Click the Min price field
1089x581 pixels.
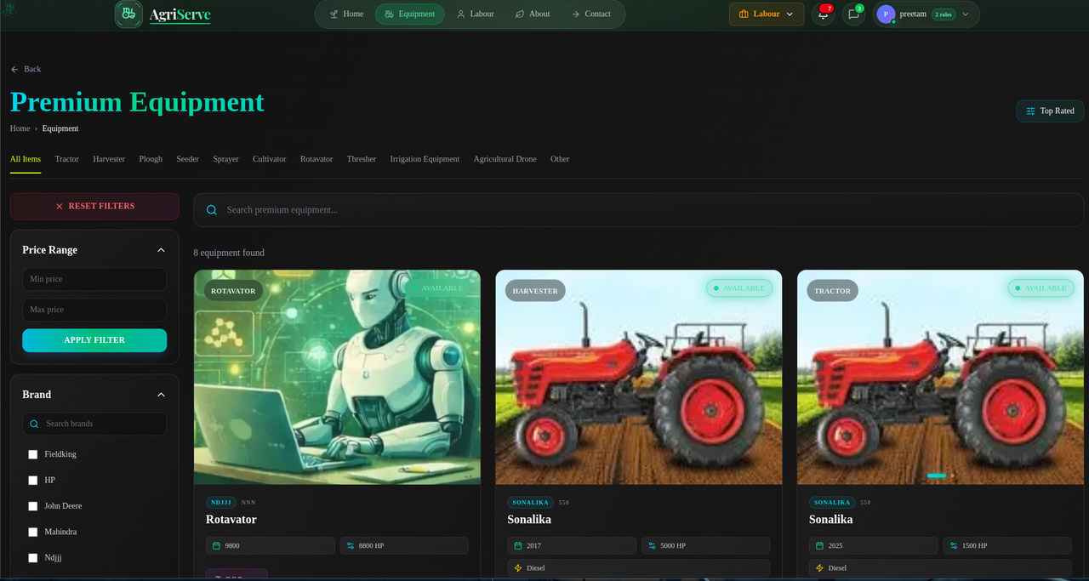point(94,279)
